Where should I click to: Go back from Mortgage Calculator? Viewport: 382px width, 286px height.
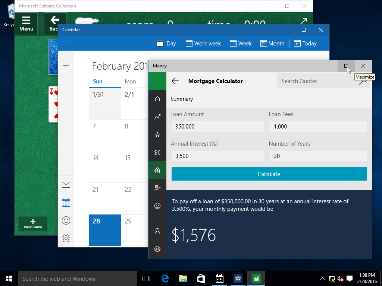[175, 81]
